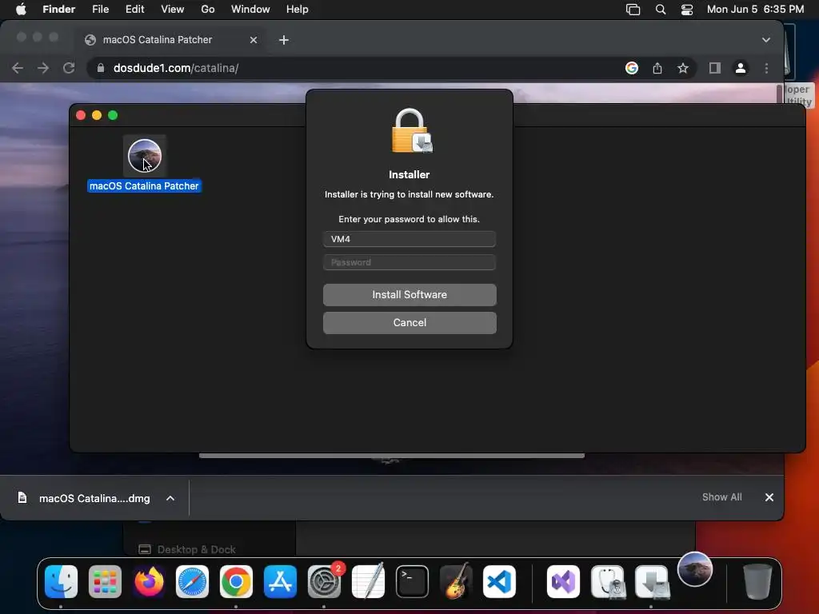This screenshot has width=819, height=614.
Task: Click the macOS Catalina Patcher dock icon
Action: (695, 569)
